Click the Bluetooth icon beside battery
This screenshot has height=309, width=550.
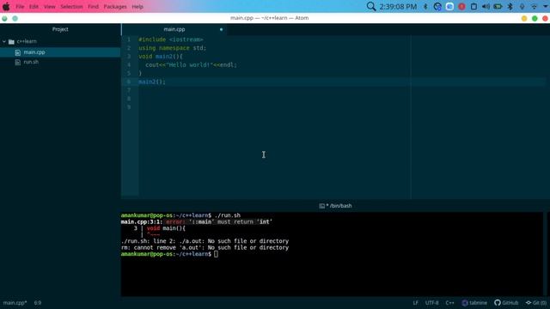tap(510, 7)
